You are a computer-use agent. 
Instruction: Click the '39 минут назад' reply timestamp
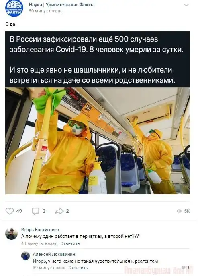tap(49, 268)
